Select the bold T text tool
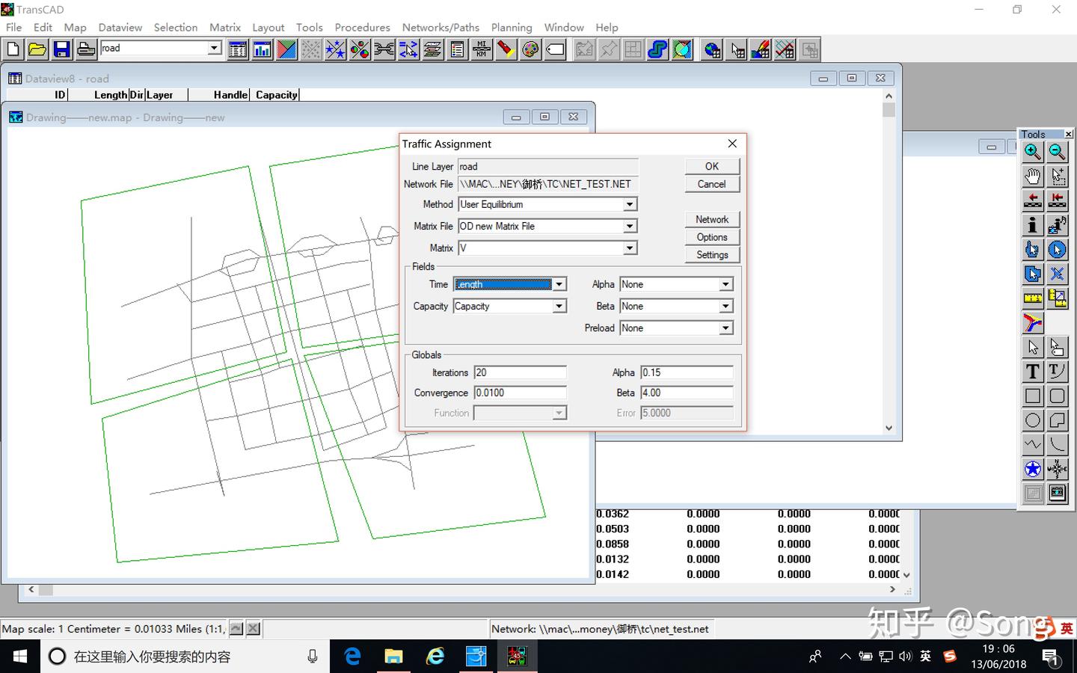Image resolution: width=1077 pixels, height=673 pixels. [1032, 372]
